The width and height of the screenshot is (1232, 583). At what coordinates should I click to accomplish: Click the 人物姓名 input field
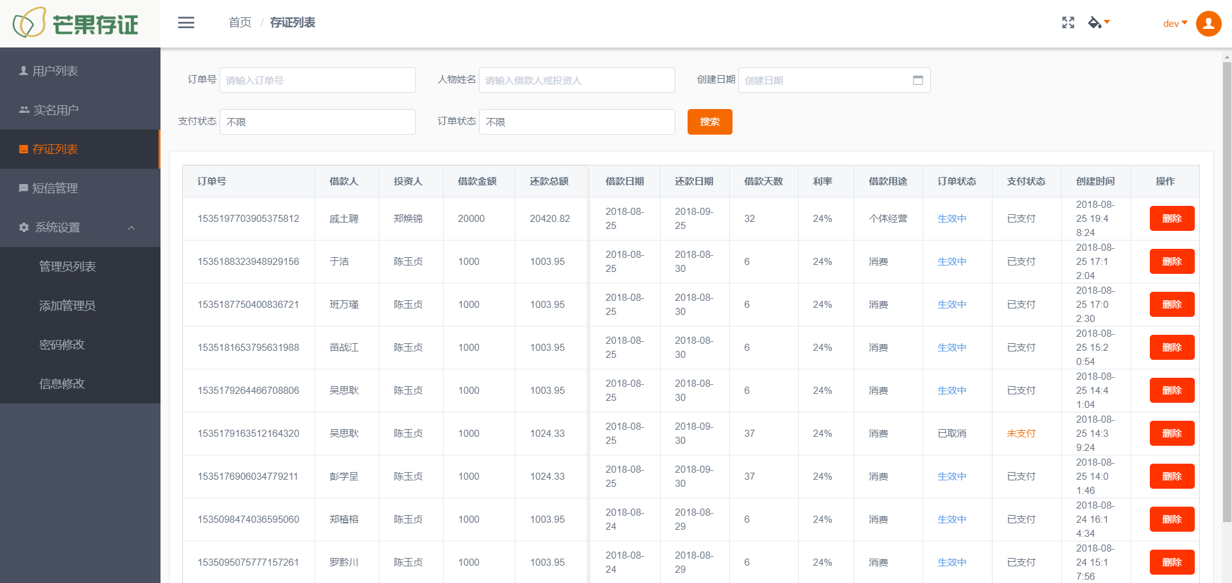point(577,80)
